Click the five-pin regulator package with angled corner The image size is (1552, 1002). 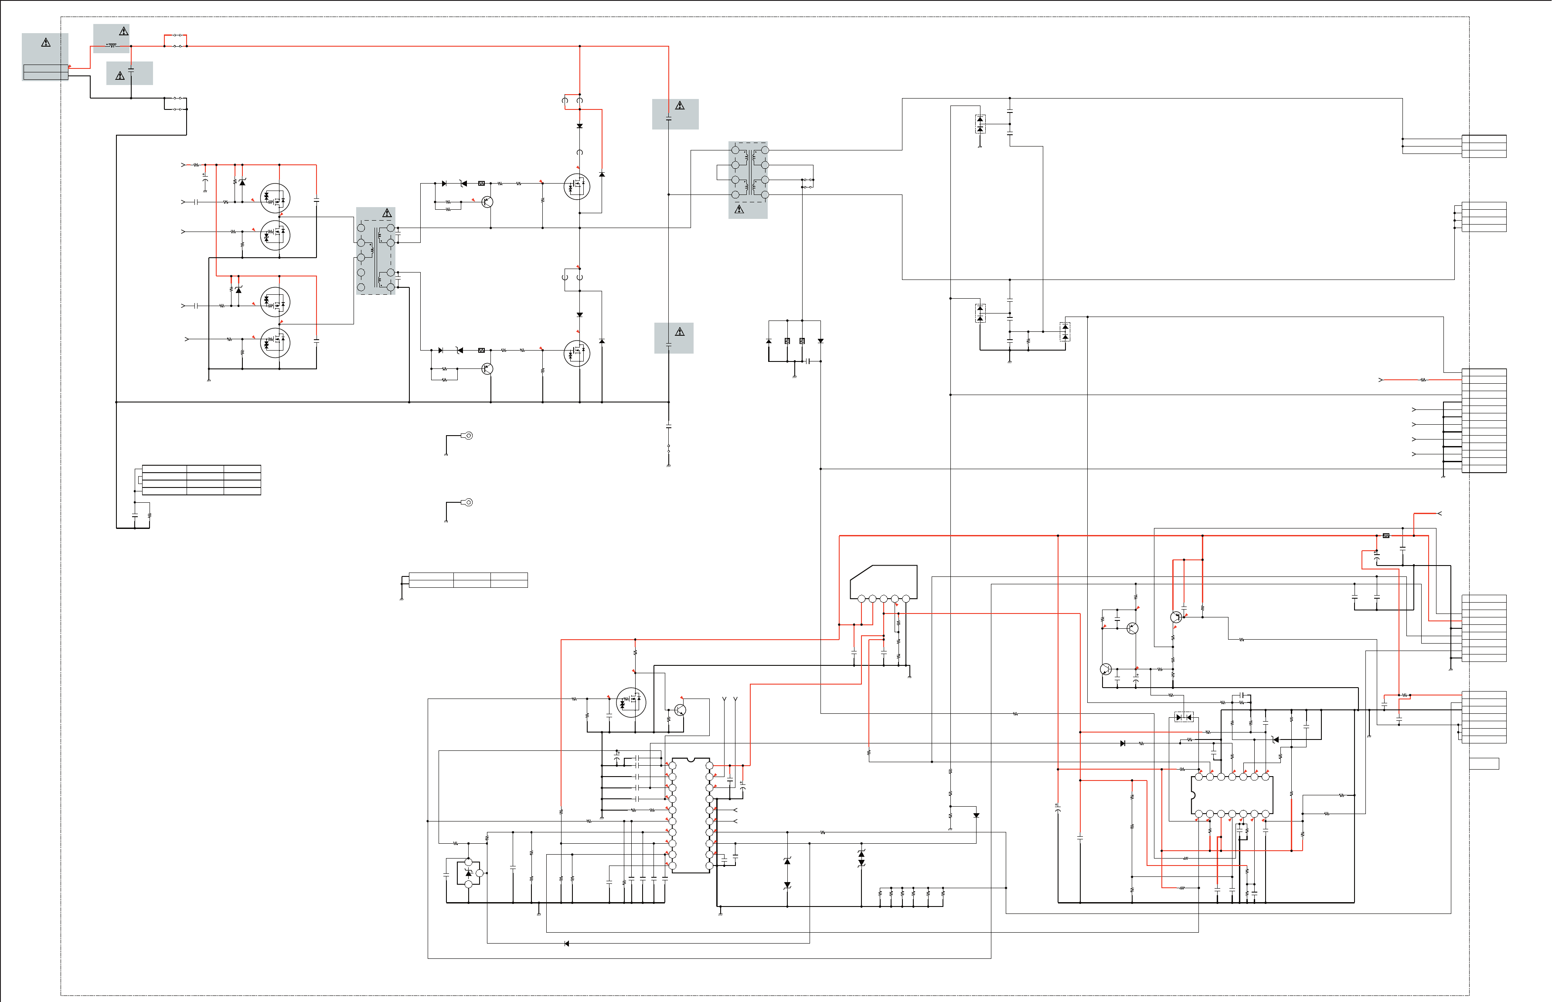coord(883,583)
